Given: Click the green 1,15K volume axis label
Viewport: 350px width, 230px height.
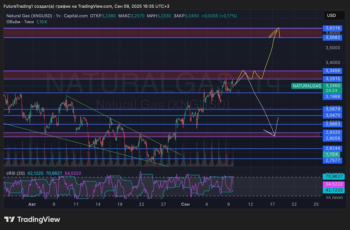Looking at the screenshot, I should click(332, 154).
